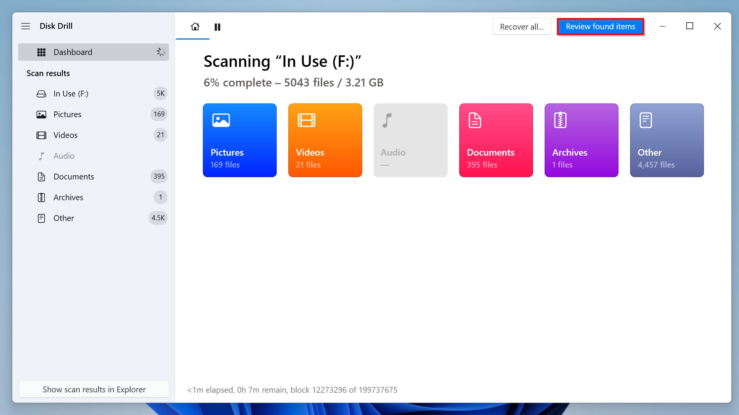Click Show scan results in Explorer
Viewport: 739px width, 415px height.
coord(94,390)
